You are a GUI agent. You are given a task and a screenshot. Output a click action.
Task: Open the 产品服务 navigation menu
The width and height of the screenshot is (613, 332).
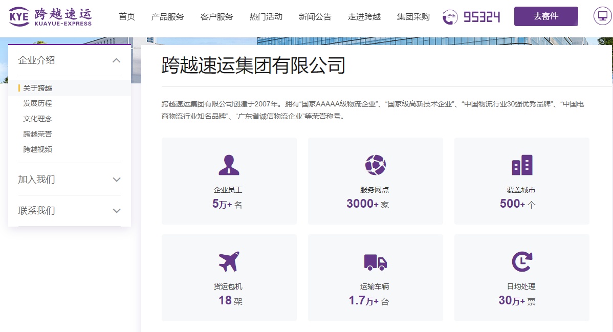coord(167,17)
